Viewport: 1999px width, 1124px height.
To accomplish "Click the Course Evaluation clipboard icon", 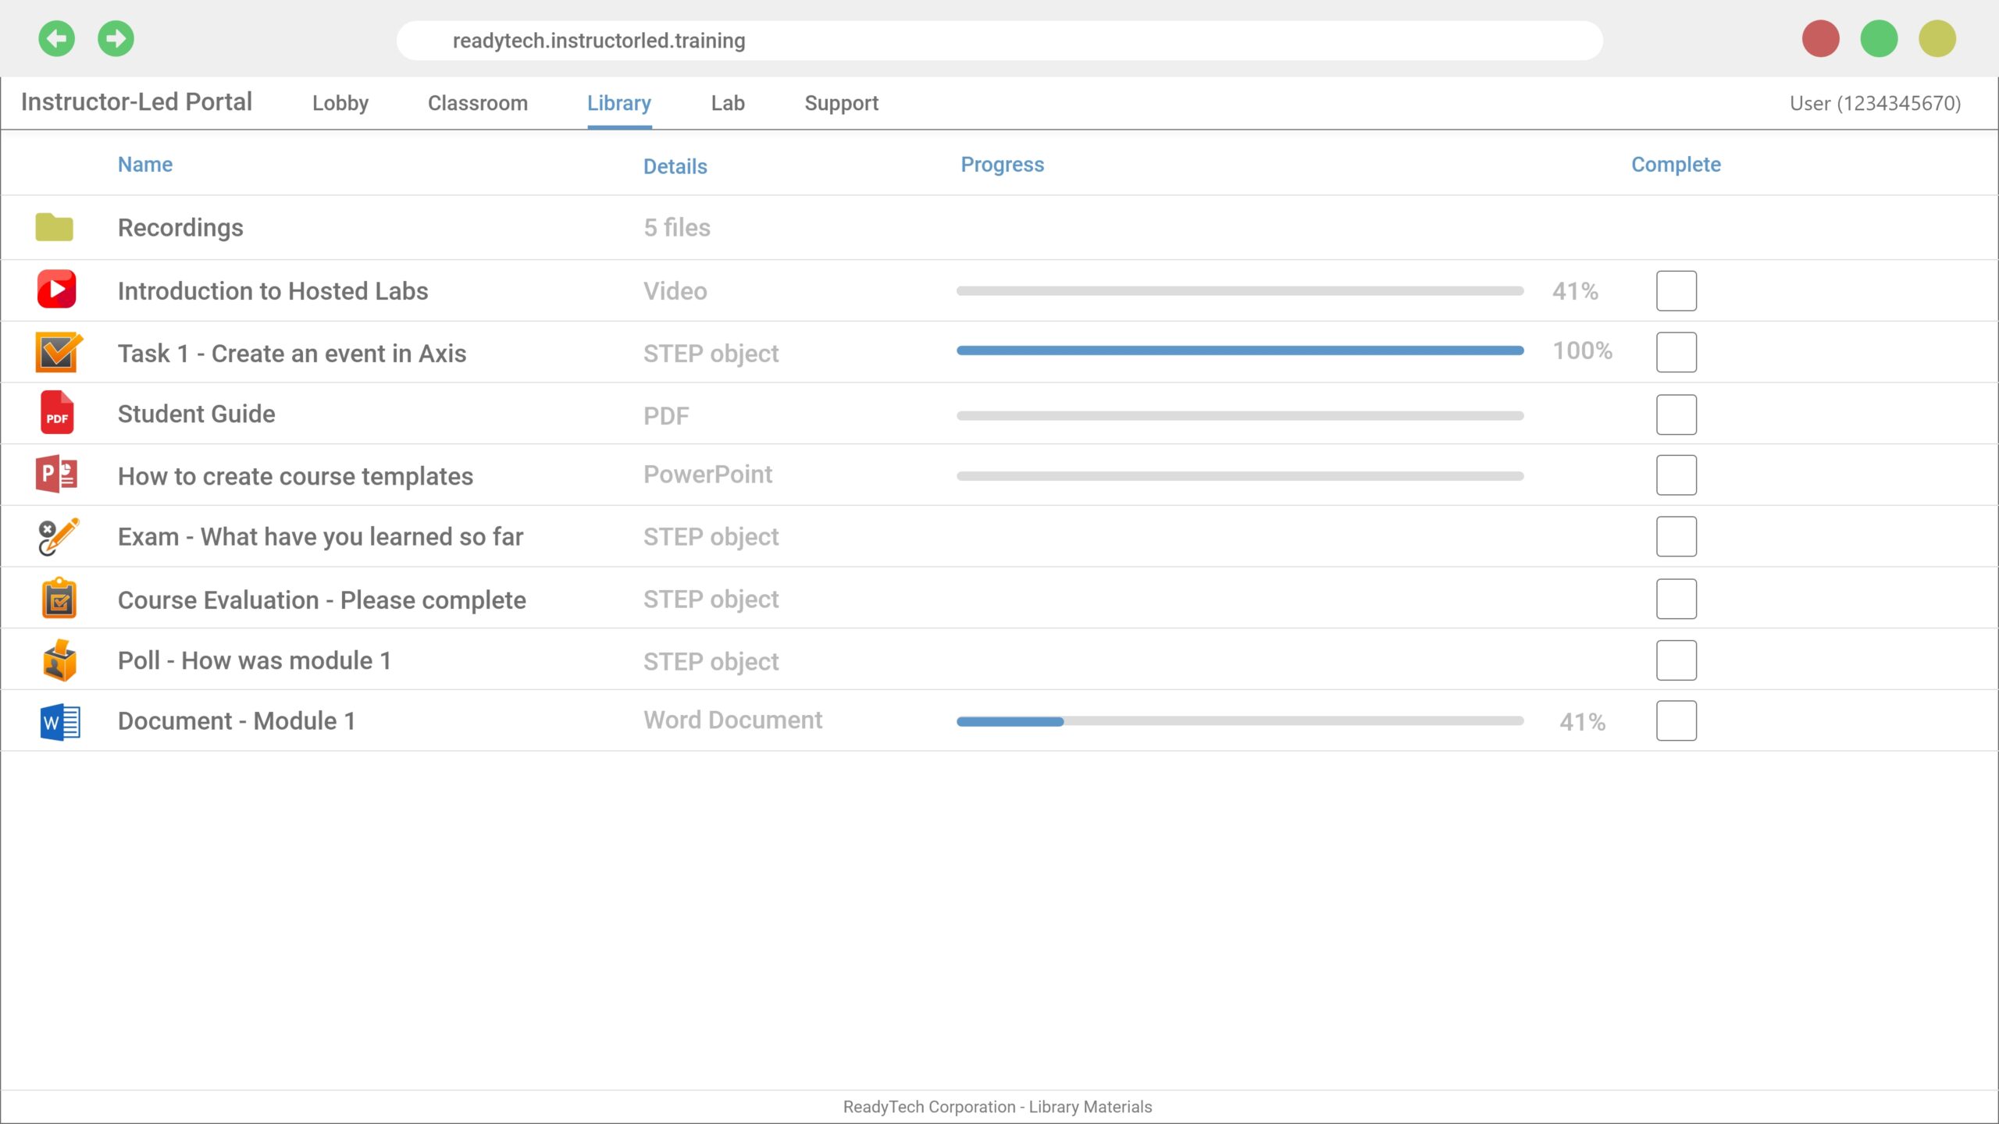I will 59,599.
